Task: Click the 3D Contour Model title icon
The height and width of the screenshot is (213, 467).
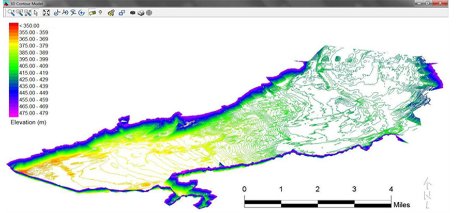Action: 5,3
